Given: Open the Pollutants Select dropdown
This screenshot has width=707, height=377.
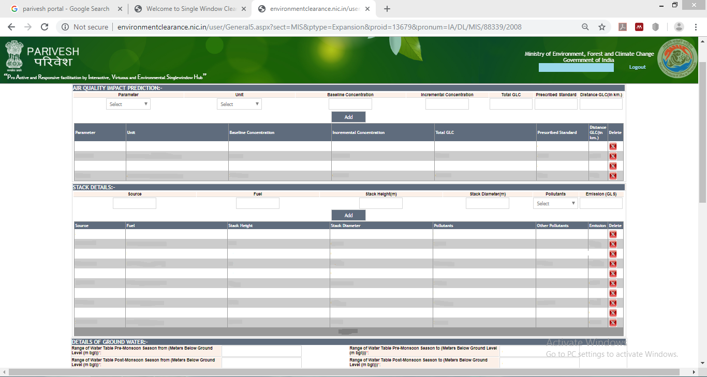Looking at the screenshot, I should 555,203.
